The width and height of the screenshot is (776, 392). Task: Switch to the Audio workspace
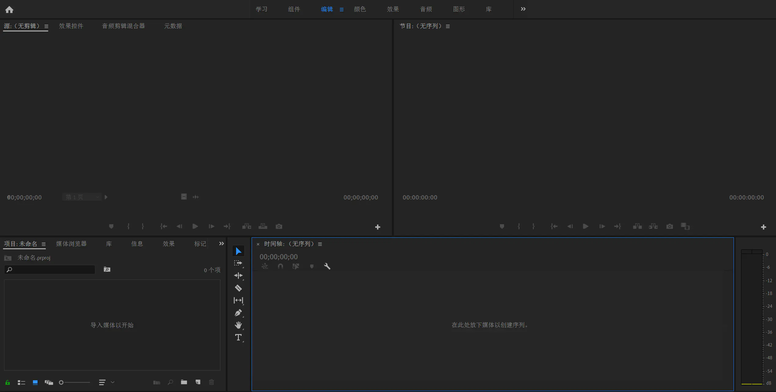click(x=426, y=9)
